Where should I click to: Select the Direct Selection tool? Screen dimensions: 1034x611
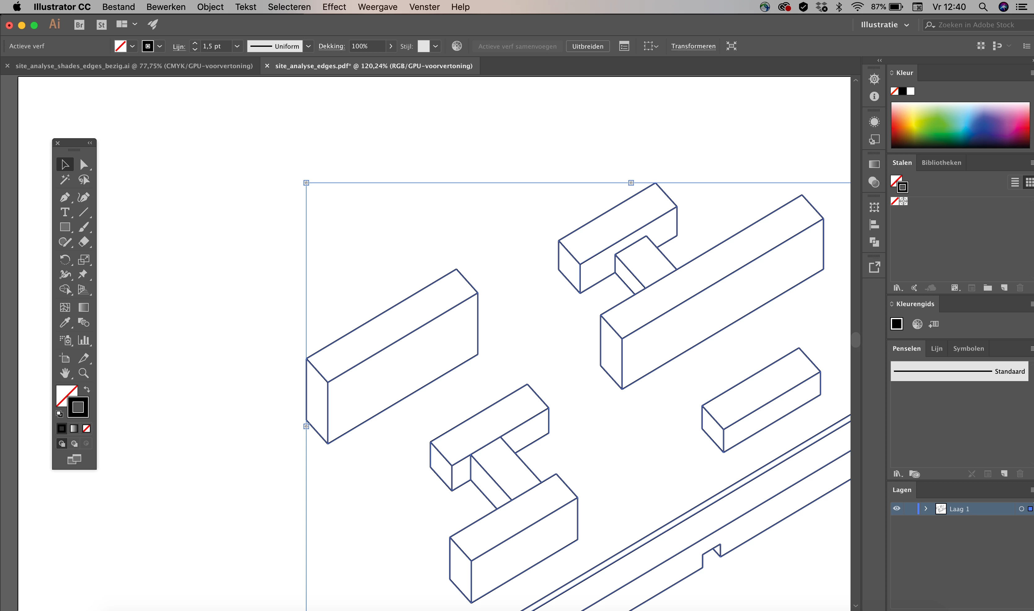pyautogui.click(x=84, y=164)
